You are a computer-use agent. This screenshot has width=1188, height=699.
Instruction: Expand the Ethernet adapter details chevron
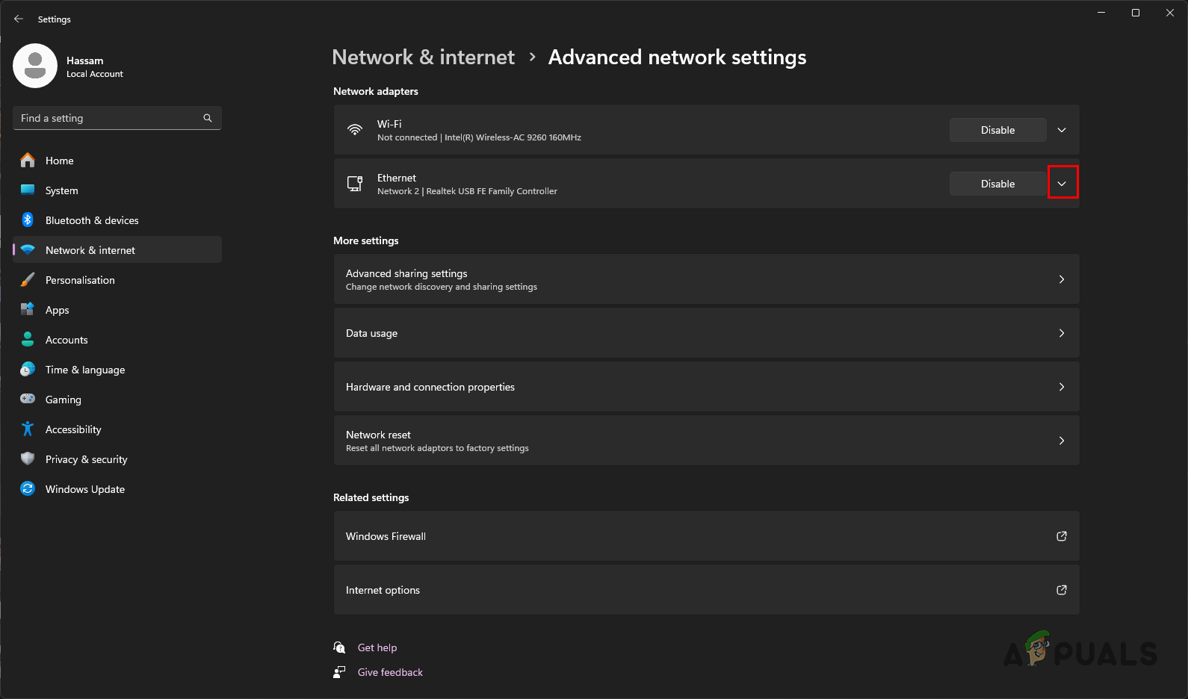(x=1062, y=182)
